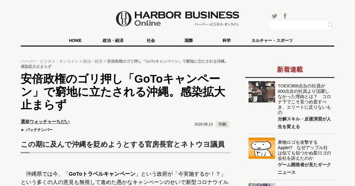Click the article headline 安倍政権のゴリ押し
355x186 pixels.
point(123,92)
